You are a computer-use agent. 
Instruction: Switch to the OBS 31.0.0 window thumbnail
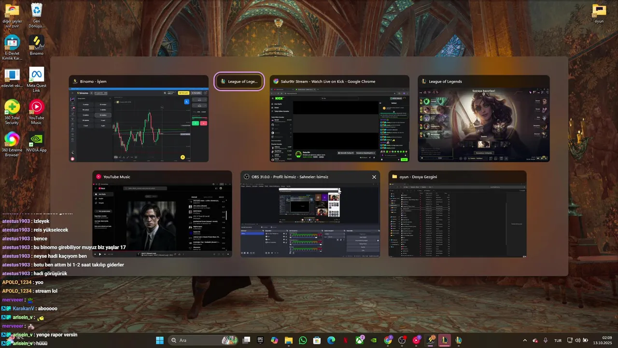pyautogui.click(x=310, y=214)
